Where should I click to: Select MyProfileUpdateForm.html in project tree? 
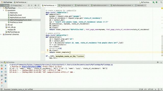click(21, 20)
